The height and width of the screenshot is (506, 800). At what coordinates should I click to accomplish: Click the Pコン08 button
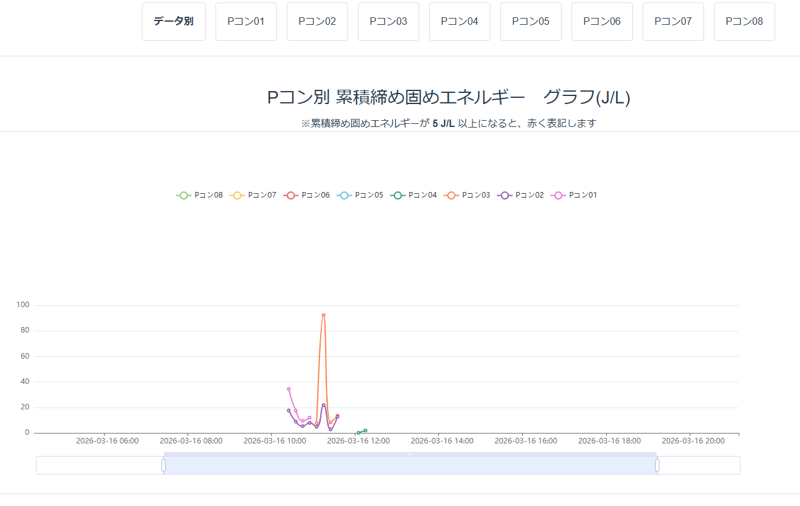[744, 21]
